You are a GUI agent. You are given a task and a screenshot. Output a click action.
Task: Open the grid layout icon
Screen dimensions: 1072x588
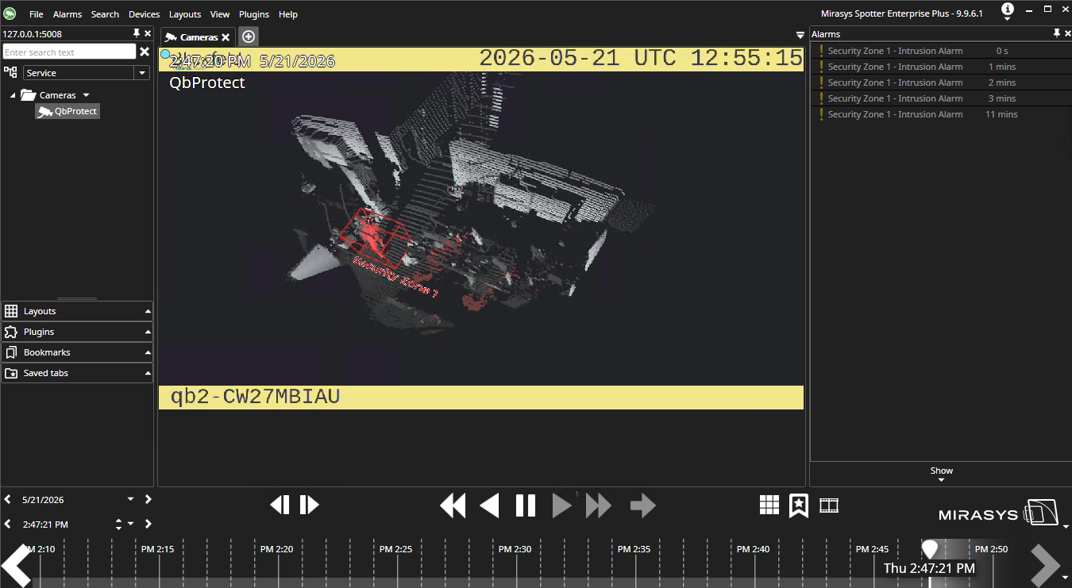coord(769,505)
